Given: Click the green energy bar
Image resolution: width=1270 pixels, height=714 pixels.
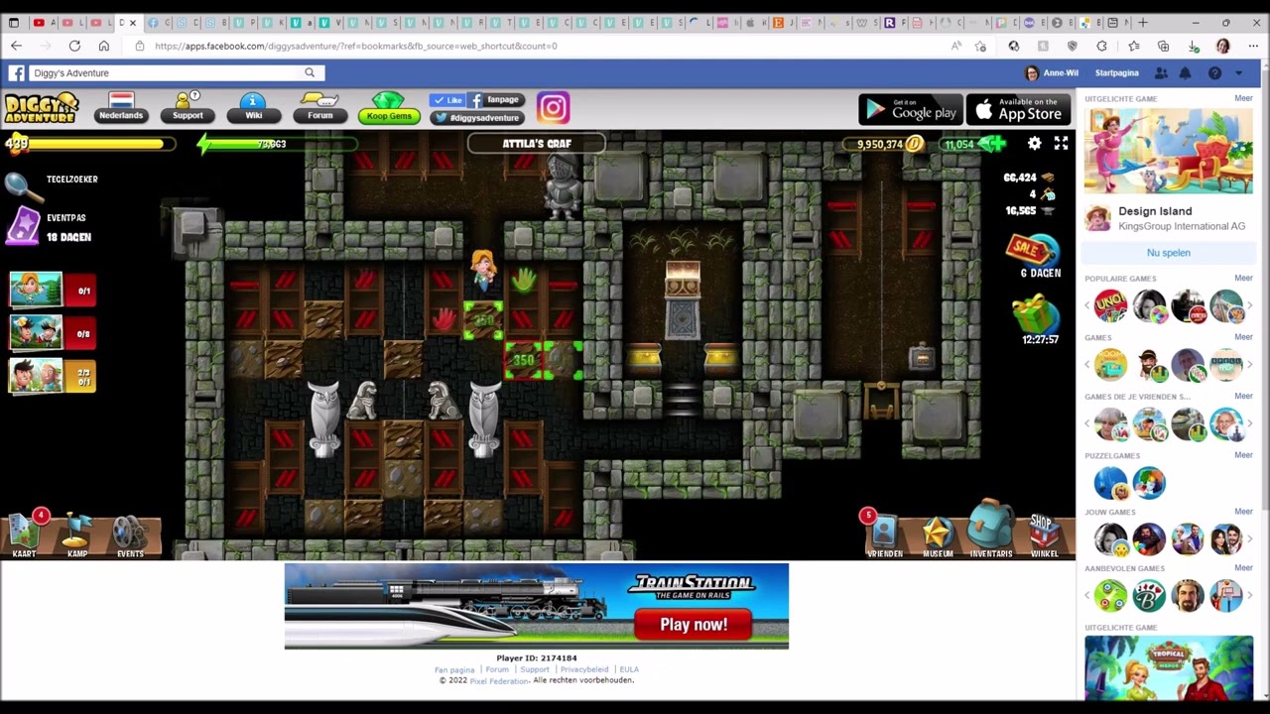Looking at the screenshot, I should 278,144.
